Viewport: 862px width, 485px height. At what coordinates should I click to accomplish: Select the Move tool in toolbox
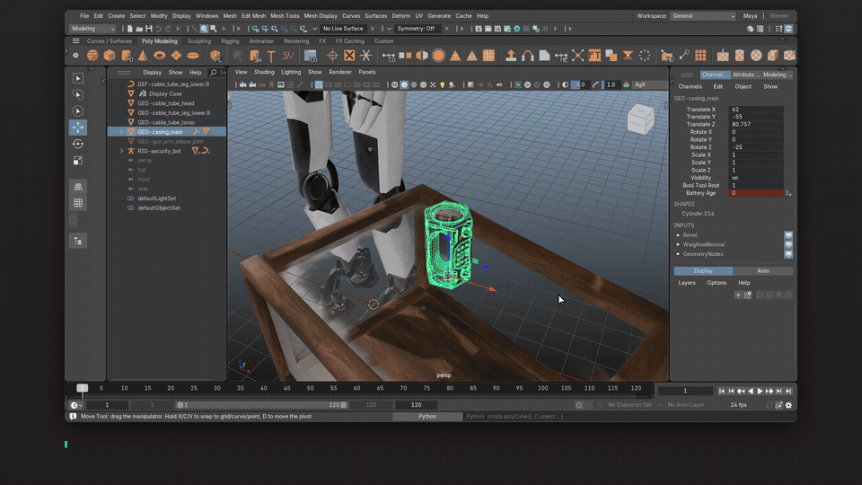click(x=78, y=128)
